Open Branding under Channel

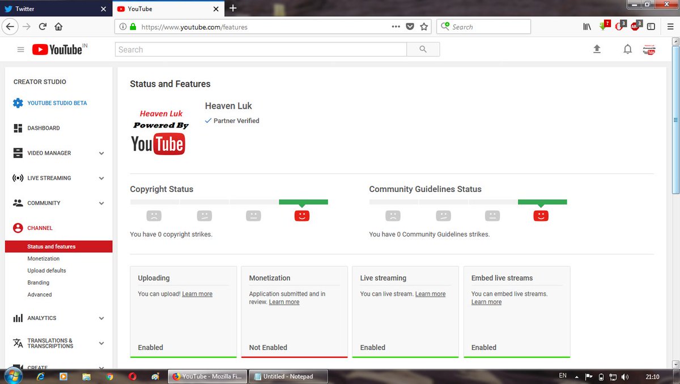39,283
